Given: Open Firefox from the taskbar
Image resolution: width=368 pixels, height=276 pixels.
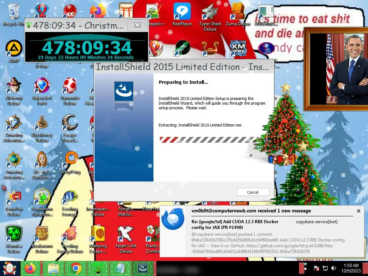Looking at the screenshot, I should click(31, 268).
